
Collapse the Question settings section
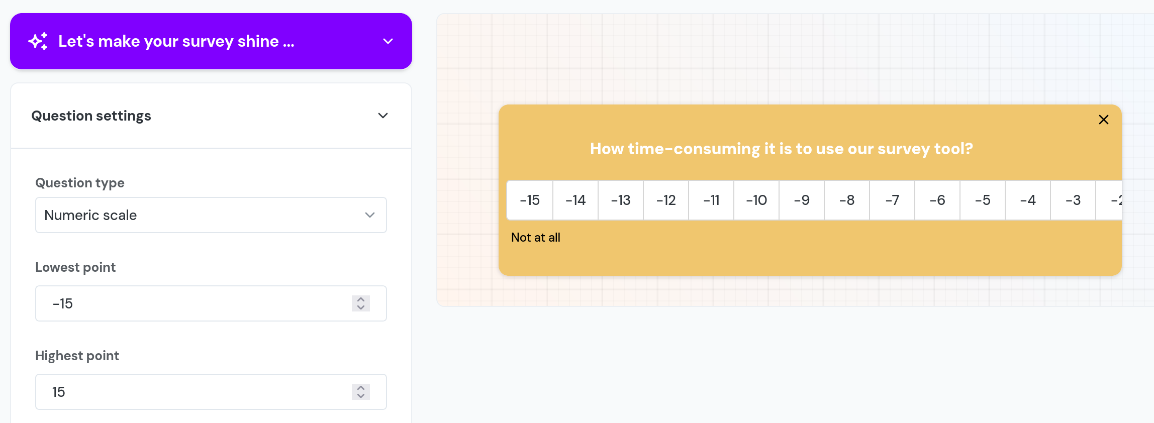pos(382,116)
